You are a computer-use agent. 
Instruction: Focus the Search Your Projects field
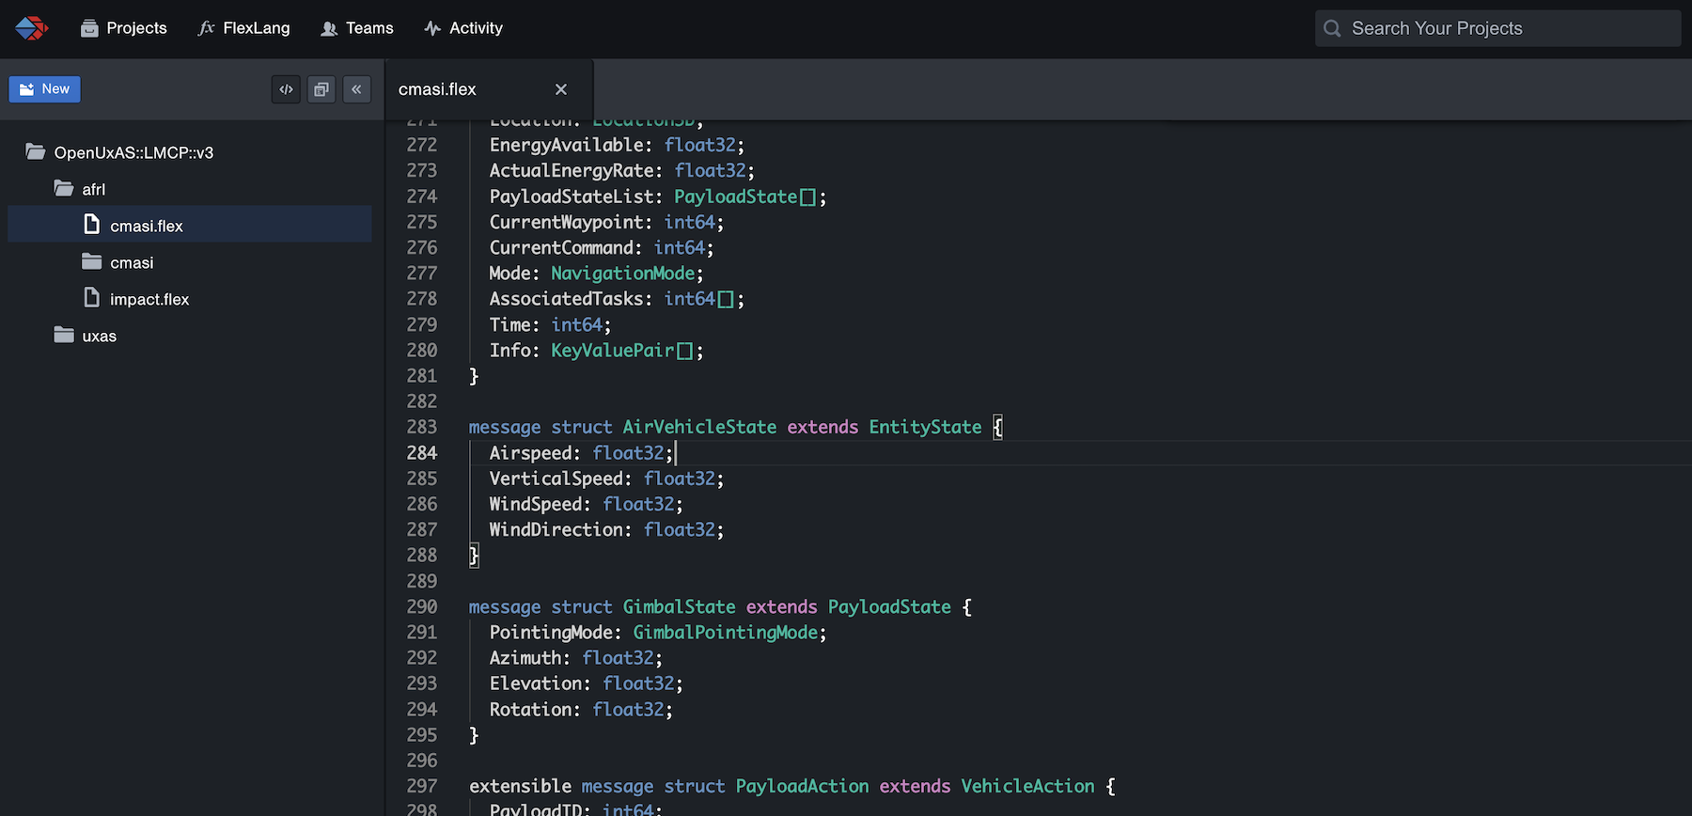[1497, 28]
